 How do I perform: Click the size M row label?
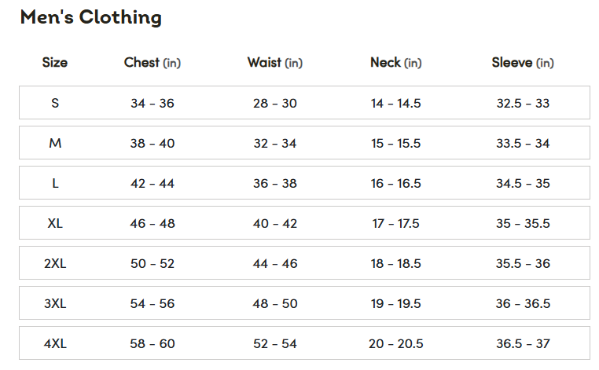[x=55, y=143]
